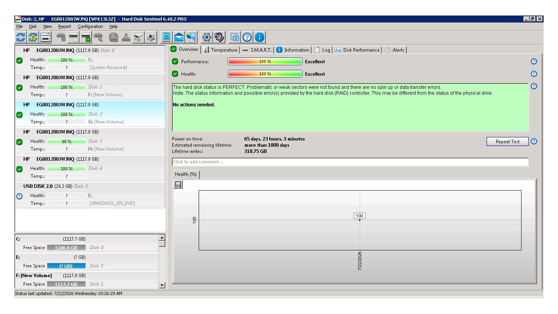The width and height of the screenshot is (558, 314).
Task: Click the speaker sound toolbar icon
Action: click(219, 37)
